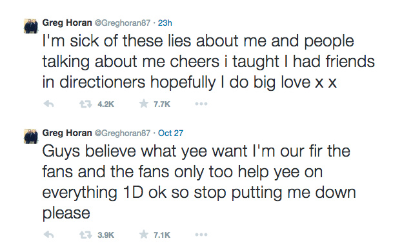Click the Greg Horan name on the first tweet

(x=67, y=23)
